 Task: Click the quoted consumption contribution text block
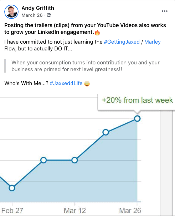pyautogui.click(x=86, y=66)
